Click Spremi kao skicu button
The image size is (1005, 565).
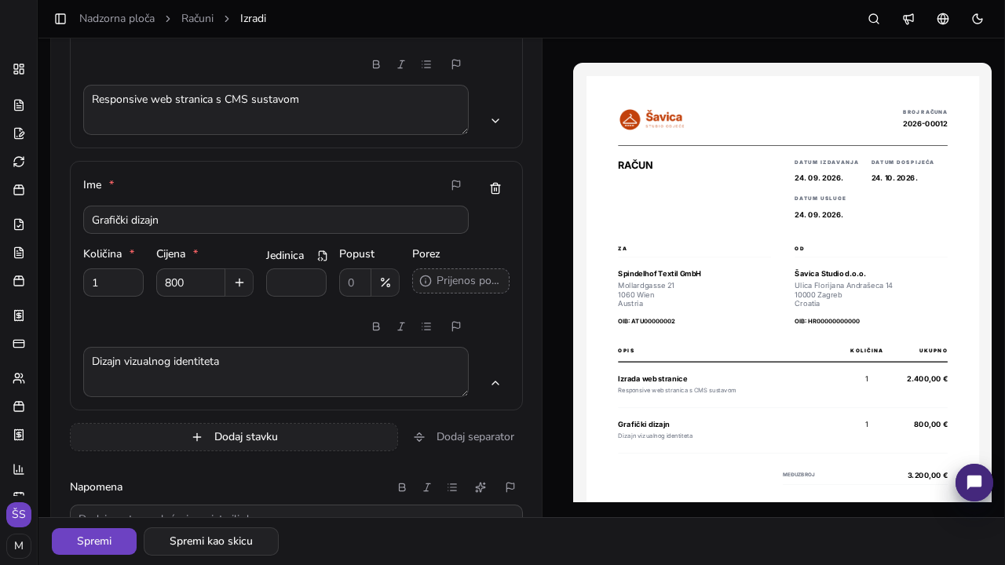click(211, 541)
